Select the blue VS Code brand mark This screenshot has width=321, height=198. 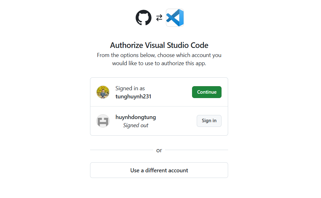pos(175,18)
